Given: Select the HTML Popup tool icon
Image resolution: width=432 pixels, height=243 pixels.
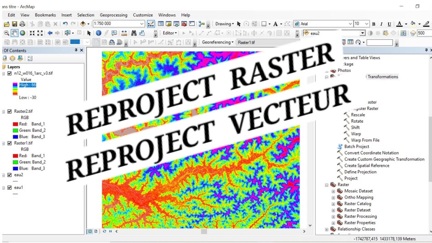Looking at the screenshot, I should tap(114, 33).
